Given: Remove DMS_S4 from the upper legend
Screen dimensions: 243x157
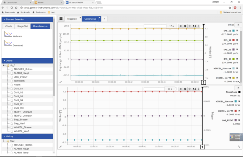Looking at the screenshot, I should pos(237,59).
